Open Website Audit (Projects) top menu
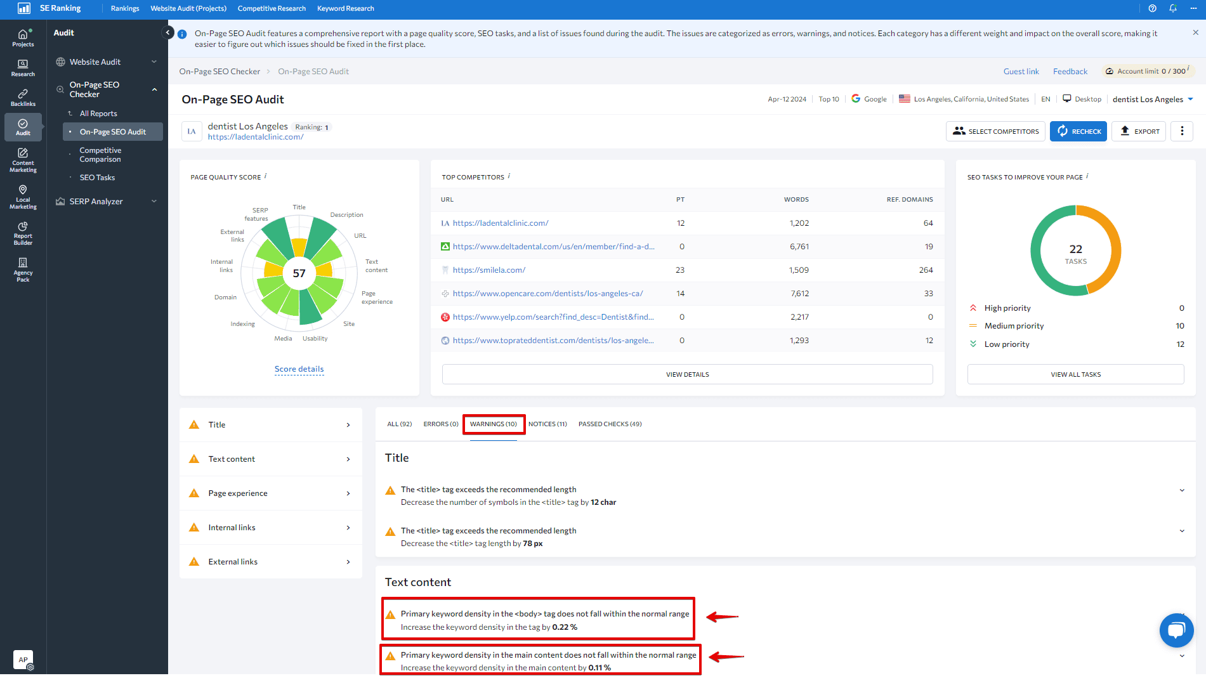Viewport: 1206px width, 678px height. click(188, 8)
